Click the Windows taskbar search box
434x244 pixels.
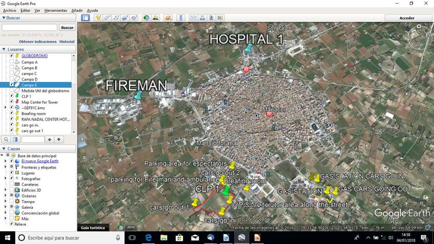(70, 238)
